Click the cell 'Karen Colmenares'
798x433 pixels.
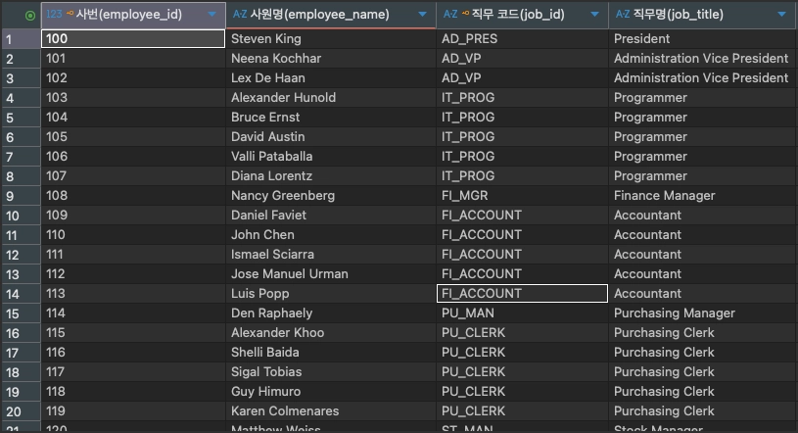(331, 411)
